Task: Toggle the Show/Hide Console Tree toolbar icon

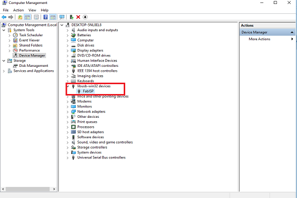Action: pyautogui.click(x=27, y=17)
